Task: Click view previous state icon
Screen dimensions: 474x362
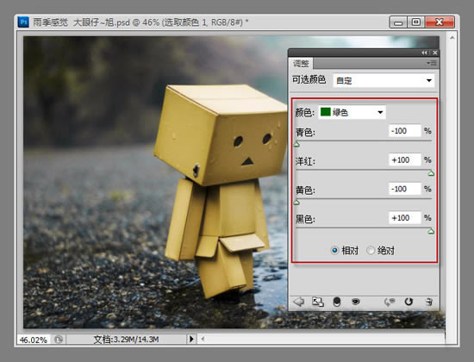Action: 390,302
